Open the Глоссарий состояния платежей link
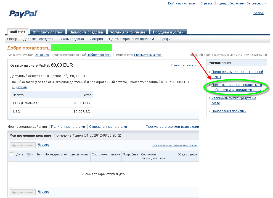The width and height of the screenshot is (273, 198). coord(174,145)
